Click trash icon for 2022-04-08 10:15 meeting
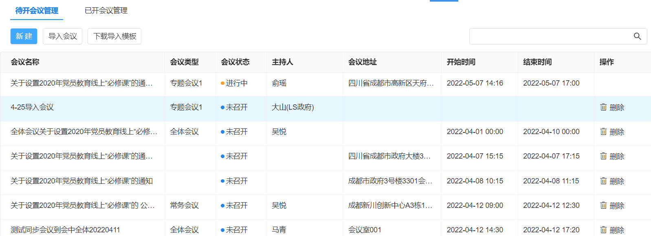 point(603,181)
